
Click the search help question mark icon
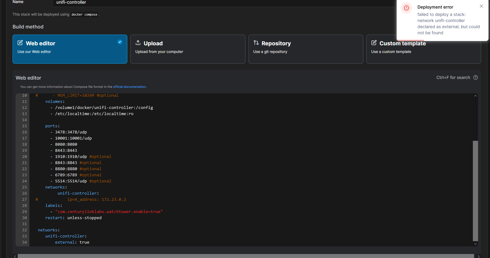(476, 77)
